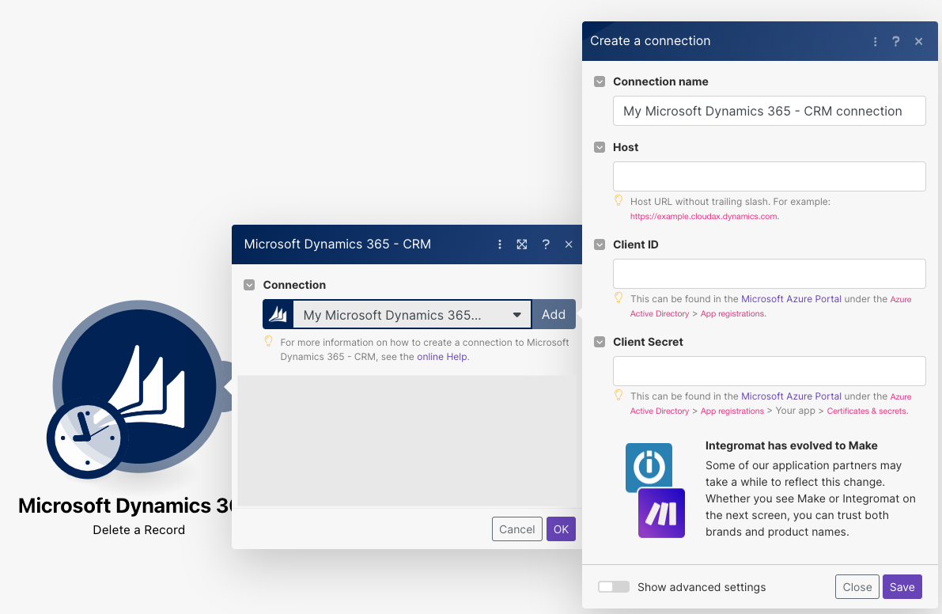
Task: Click the Make logo icon
Action: coord(661,513)
